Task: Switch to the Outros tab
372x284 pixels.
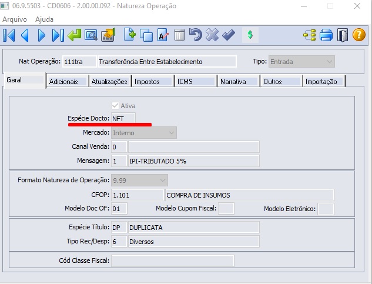Action: [281, 82]
